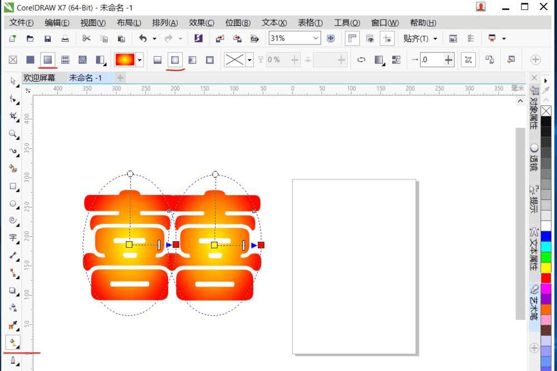
Task: Select the Interactive Fill tool
Action: (x=13, y=343)
